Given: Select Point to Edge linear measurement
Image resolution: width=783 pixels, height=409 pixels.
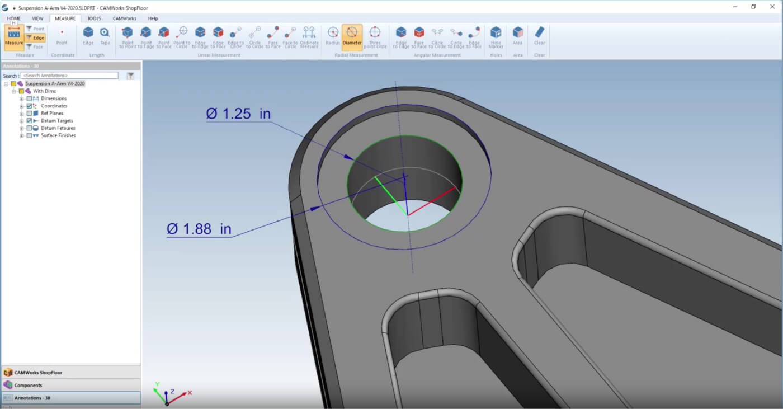Looking at the screenshot, I should pyautogui.click(x=146, y=37).
